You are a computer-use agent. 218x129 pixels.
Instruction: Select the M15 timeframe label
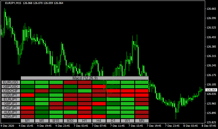point(56,121)
